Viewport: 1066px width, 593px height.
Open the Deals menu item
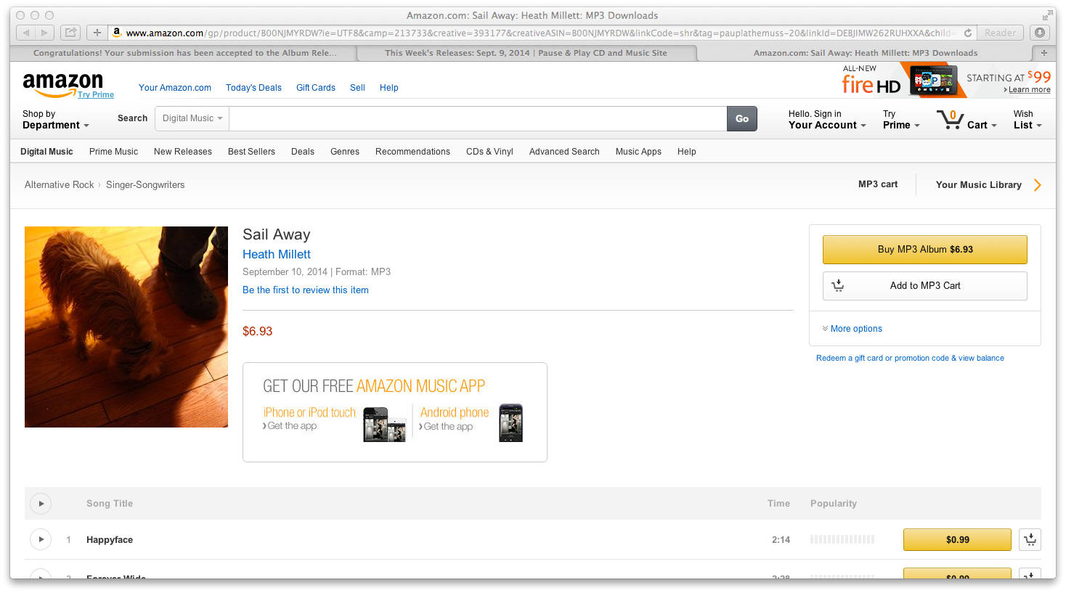[x=303, y=152]
